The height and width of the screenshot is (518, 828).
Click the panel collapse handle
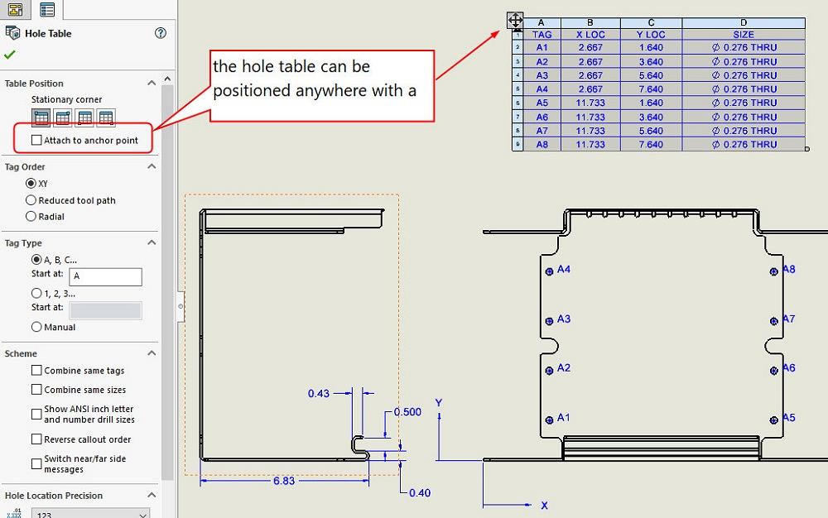181,306
